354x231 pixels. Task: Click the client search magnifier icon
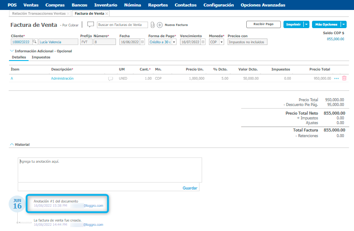pos(35,42)
